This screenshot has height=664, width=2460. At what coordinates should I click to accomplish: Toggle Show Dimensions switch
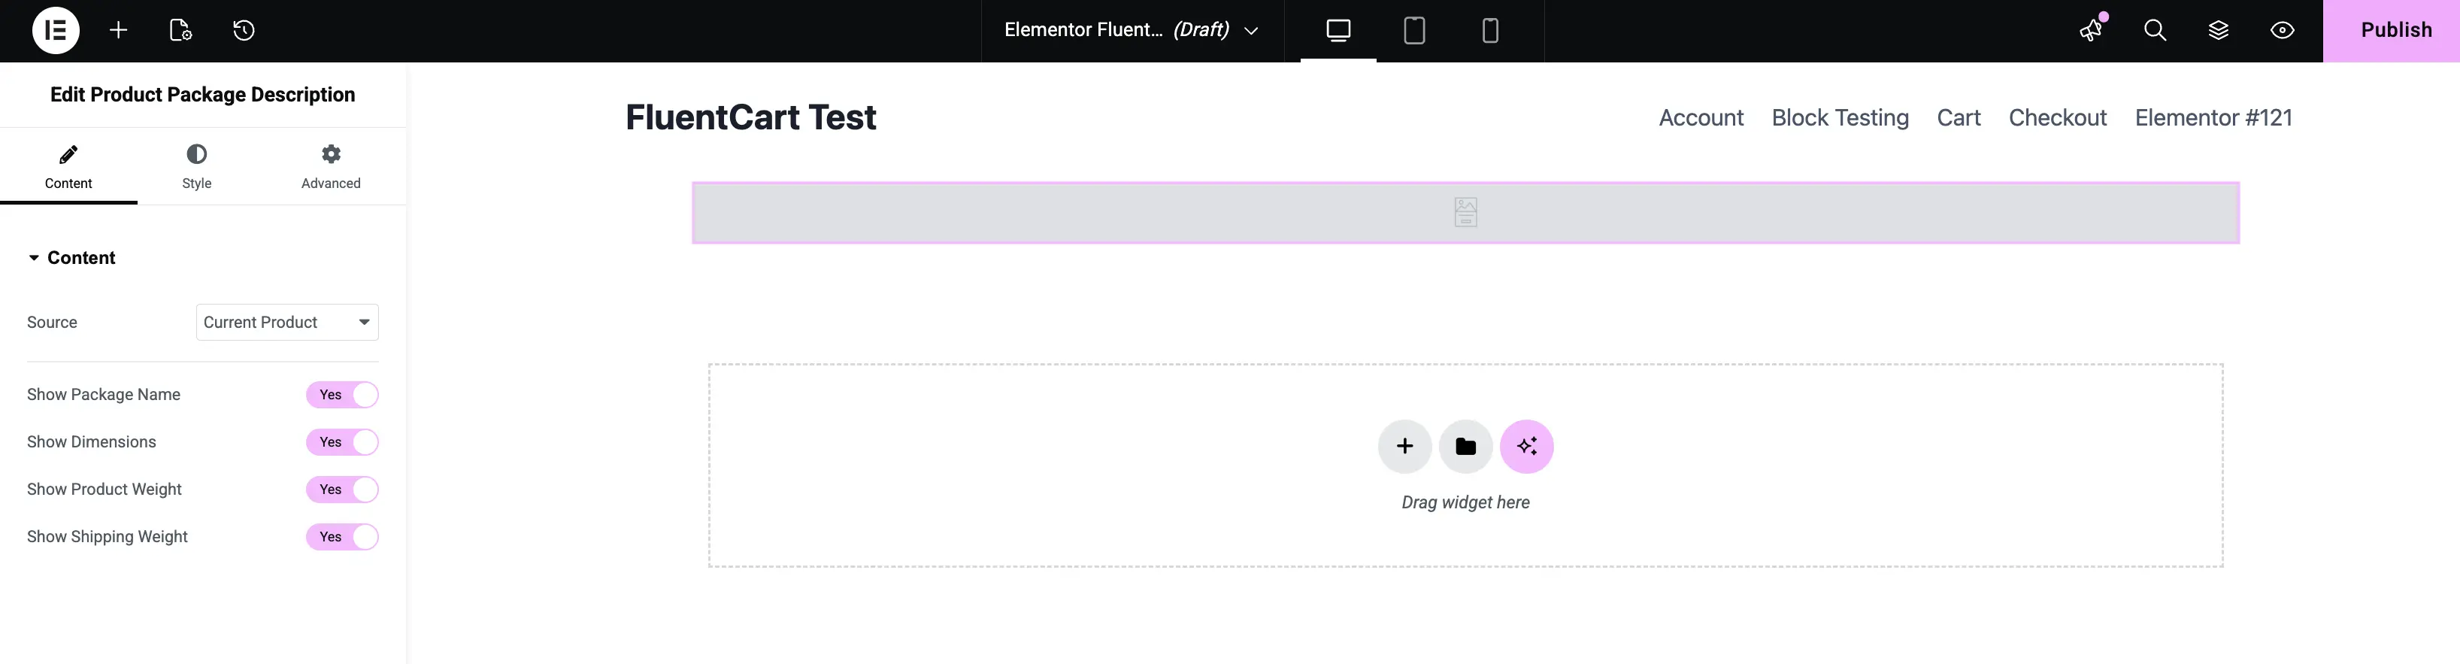[342, 442]
